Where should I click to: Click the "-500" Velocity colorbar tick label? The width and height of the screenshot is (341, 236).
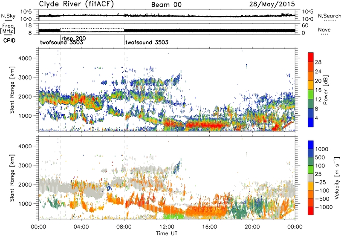tap(322, 199)
